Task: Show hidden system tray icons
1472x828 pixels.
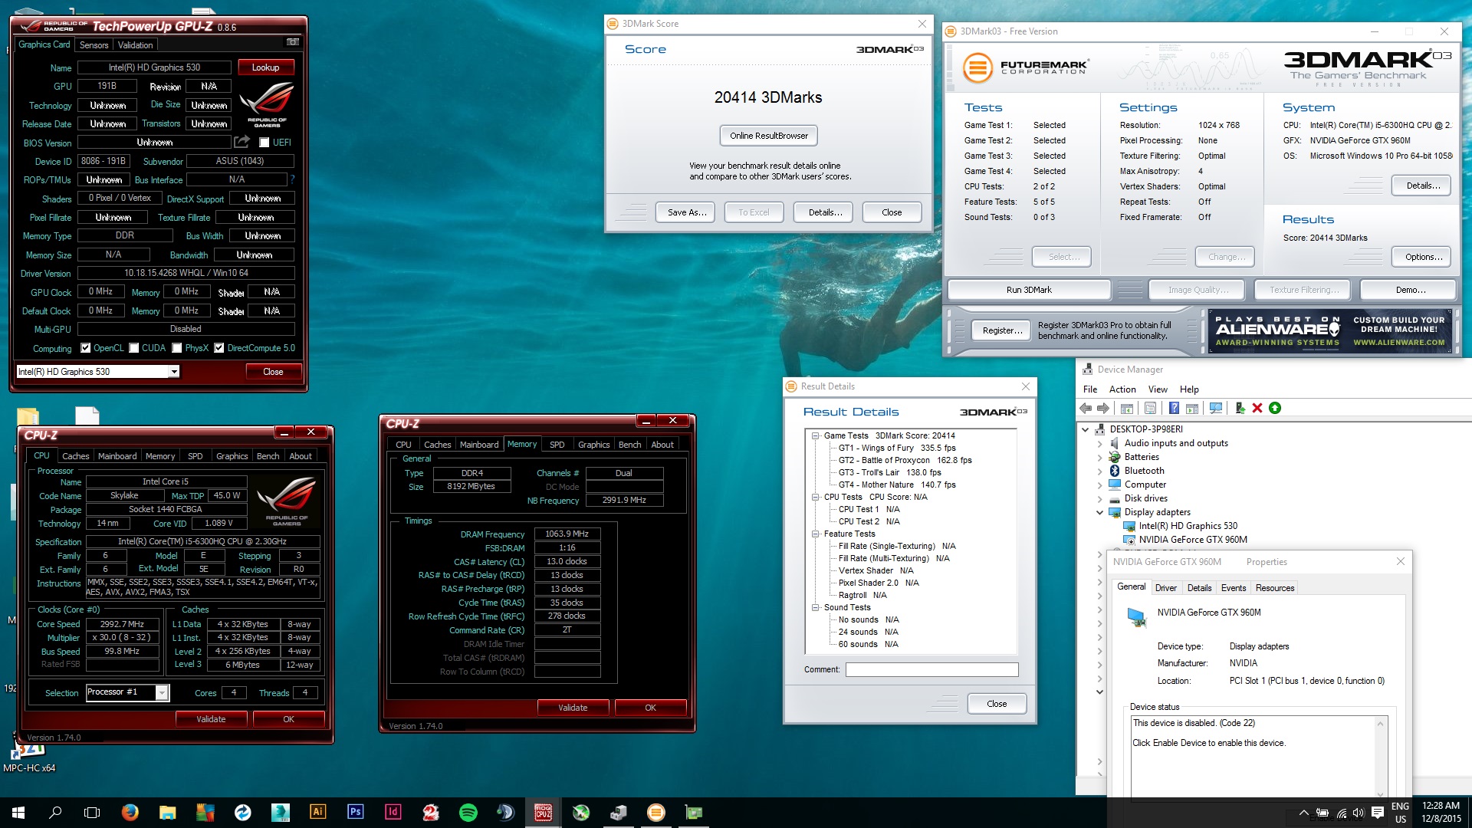Action: pos(1303,813)
